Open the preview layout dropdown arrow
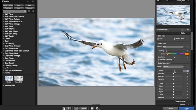The image size is (196, 110). pyautogui.click(x=79, y=108)
